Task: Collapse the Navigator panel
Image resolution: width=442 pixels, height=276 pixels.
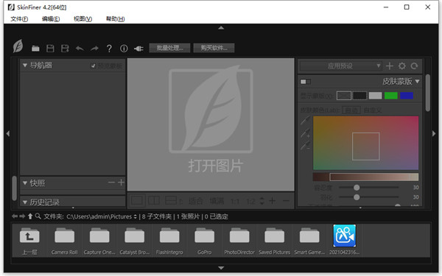Action: click(x=25, y=66)
